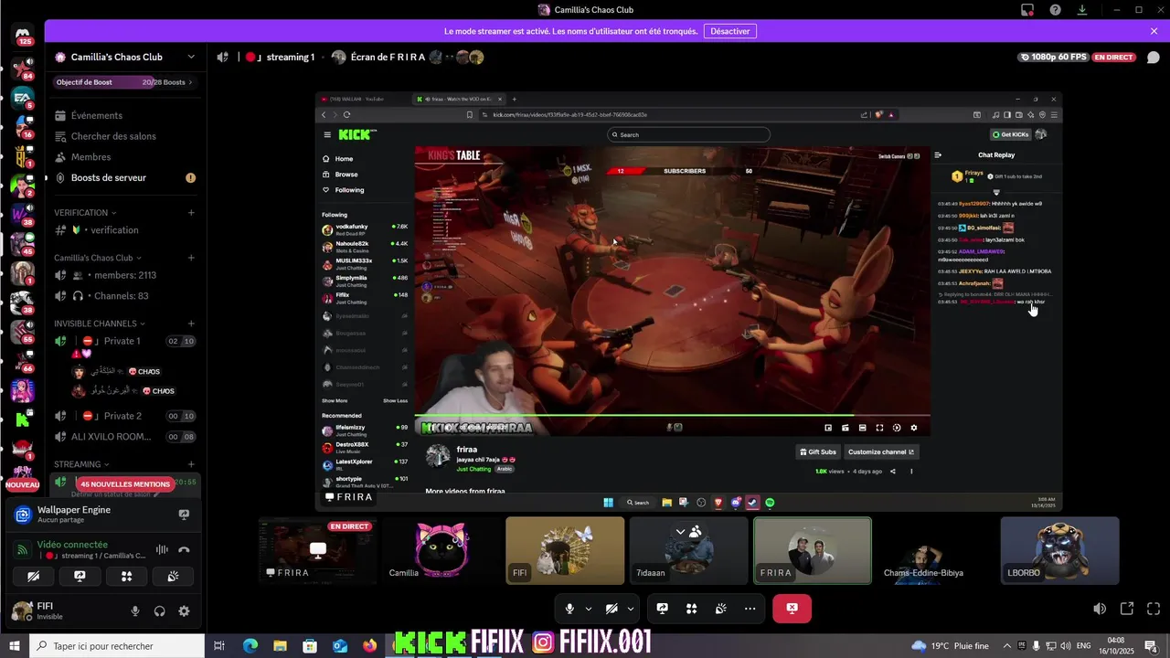Open User Settings gear icon
Viewport: 1170px width, 658px height.
pyautogui.click(x=184, y=611)
